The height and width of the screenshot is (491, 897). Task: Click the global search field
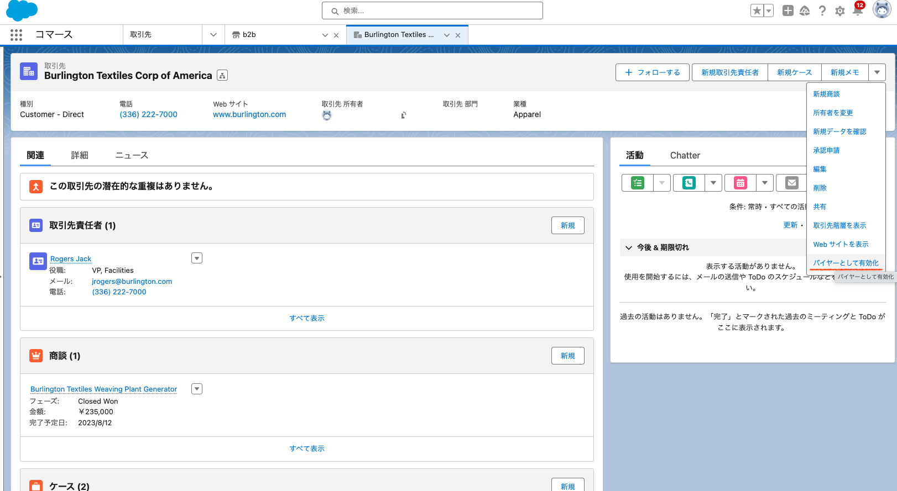coord(432,10)
